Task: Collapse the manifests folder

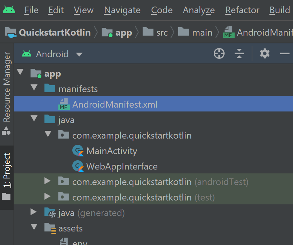Action: click(34, 87)
